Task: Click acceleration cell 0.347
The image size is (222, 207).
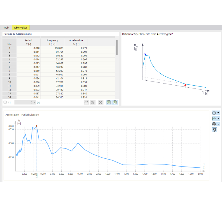Action: click(x=76, y=90)
